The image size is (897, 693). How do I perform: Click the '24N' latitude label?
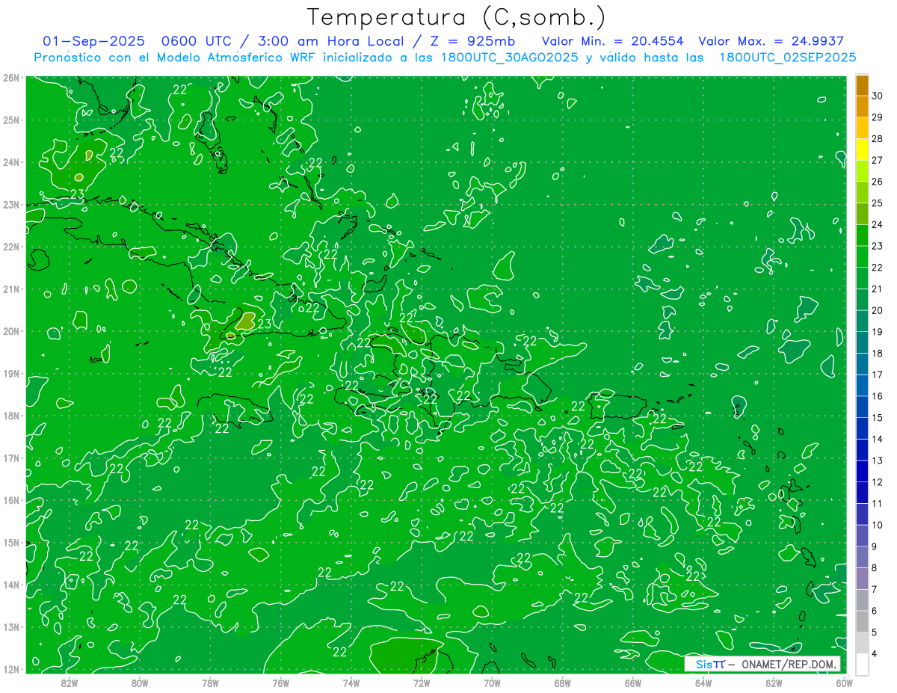click(x=11, y=162)
